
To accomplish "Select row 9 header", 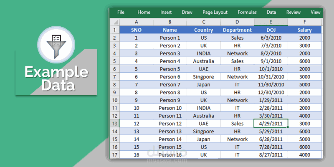I will [x=115, y=92].
